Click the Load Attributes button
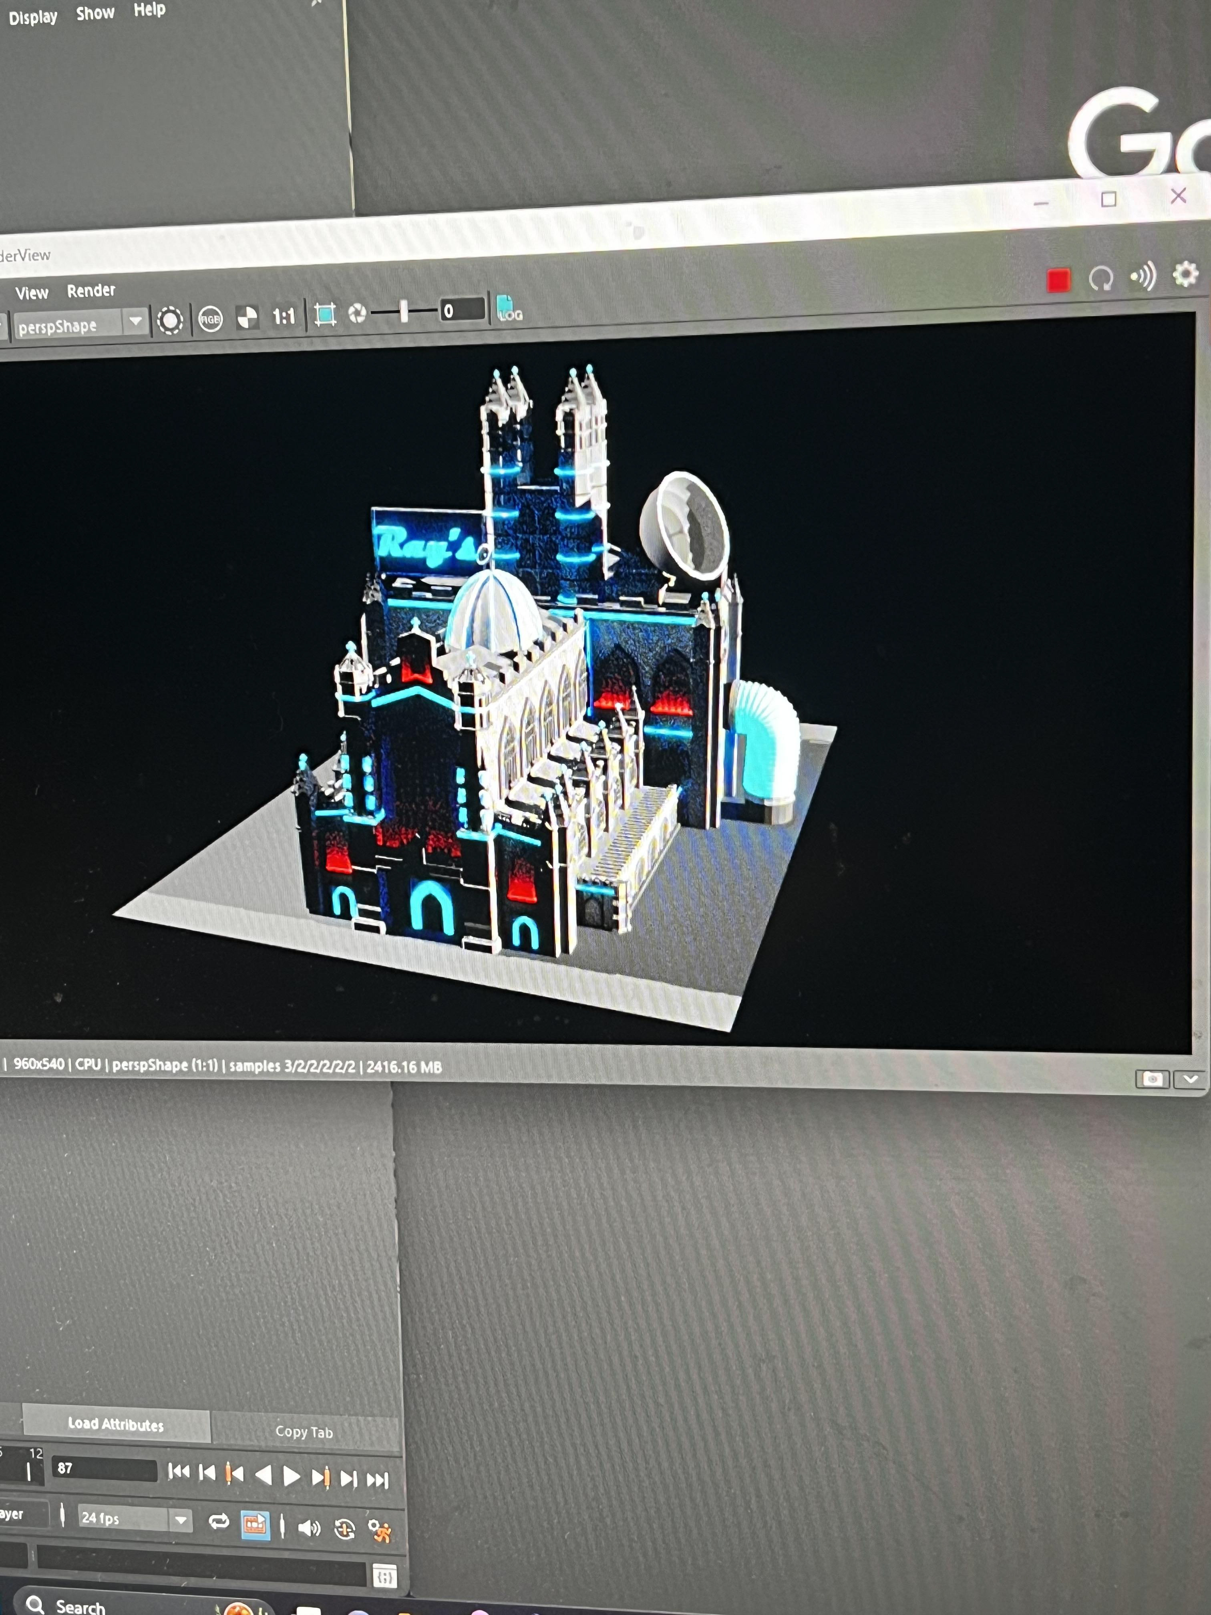 (116, 1424)
